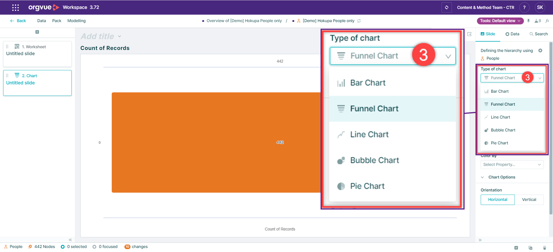The height and width of the screenshot is (252, 553).
Task: Select the 1. Worksheet slide thumbnail
Action: pos(37,54)
